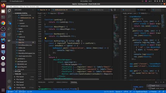Open Files app from the dock

(3, 11)
